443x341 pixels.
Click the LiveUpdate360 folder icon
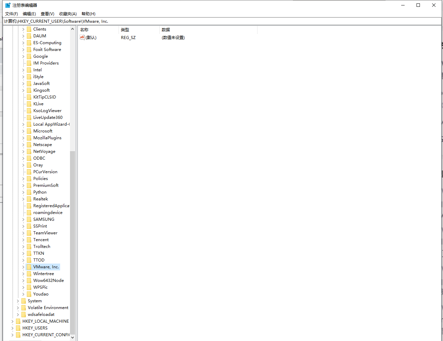click(29, 118)
